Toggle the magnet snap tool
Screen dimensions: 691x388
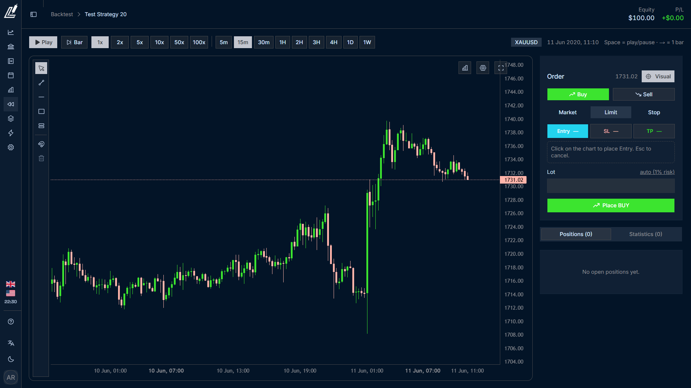pyautogui.click(x=41, y=144)
